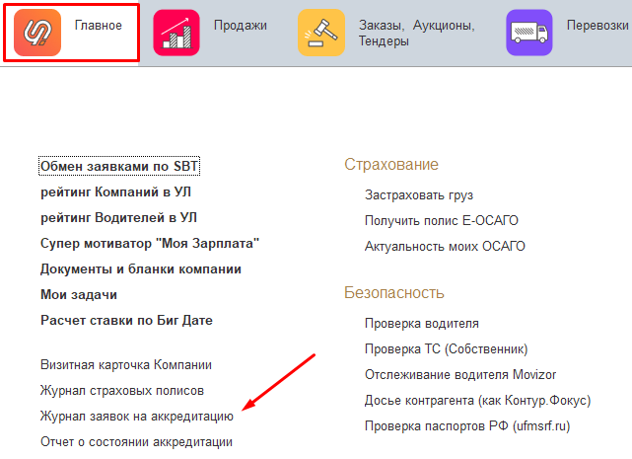The width and height of the screenshot is (632, 459).
Task: Open рейтинг Компаний в УЛ
Action: [x=115, y=191]
